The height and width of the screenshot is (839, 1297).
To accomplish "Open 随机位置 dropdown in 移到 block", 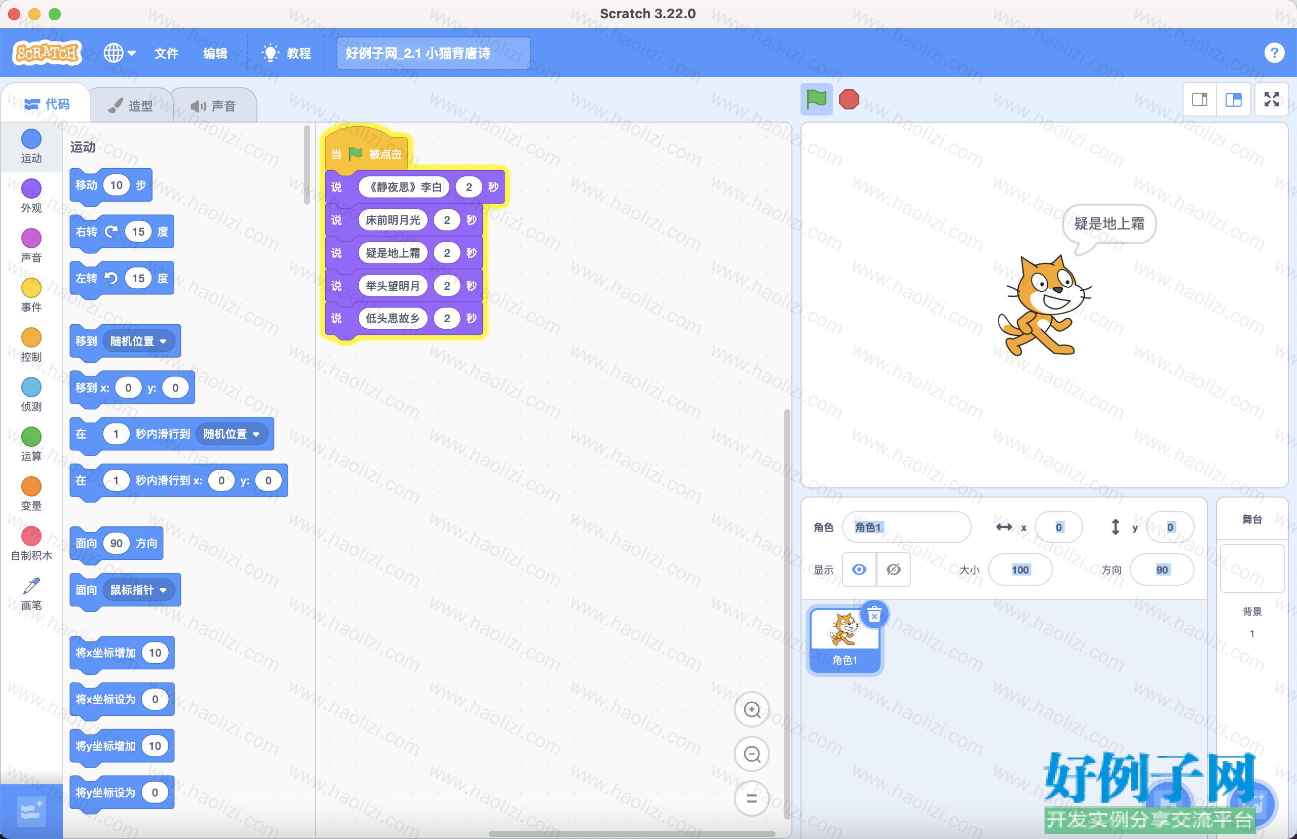I will (139, 341).
